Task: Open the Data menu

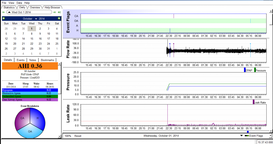Action: [19, 3]
